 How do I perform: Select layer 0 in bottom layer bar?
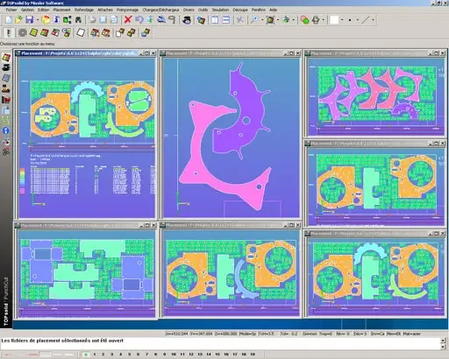pos(86,355)
